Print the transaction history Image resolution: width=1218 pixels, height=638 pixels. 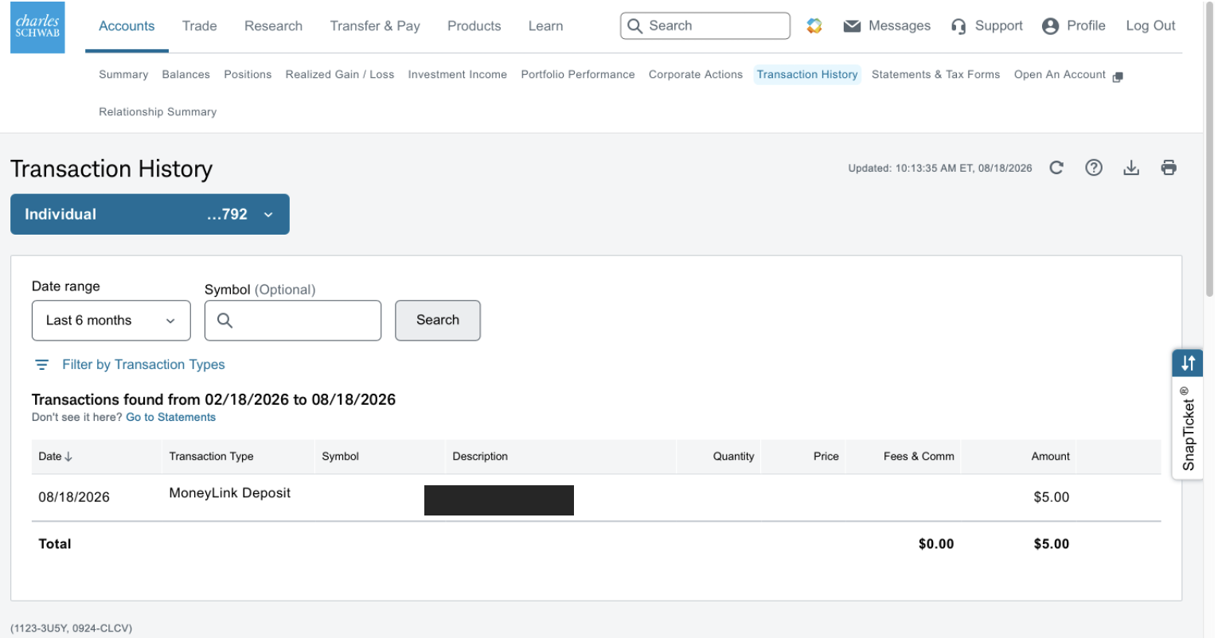1169,168
